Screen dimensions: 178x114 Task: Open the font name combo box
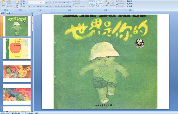[x=34, y=2]
